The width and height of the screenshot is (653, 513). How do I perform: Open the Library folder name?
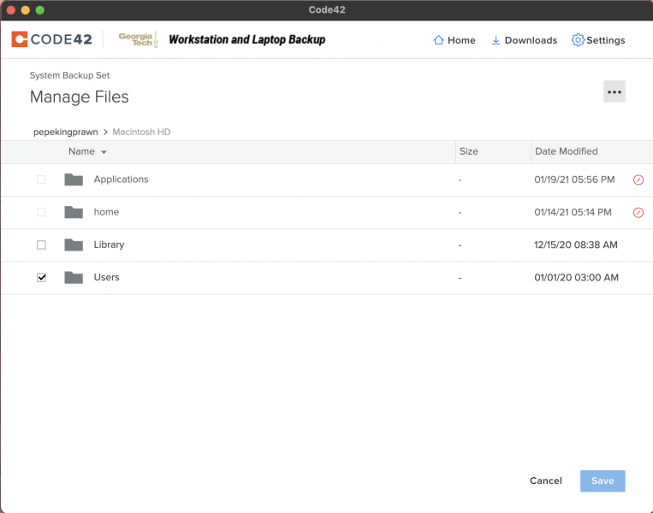click(109, 245)
